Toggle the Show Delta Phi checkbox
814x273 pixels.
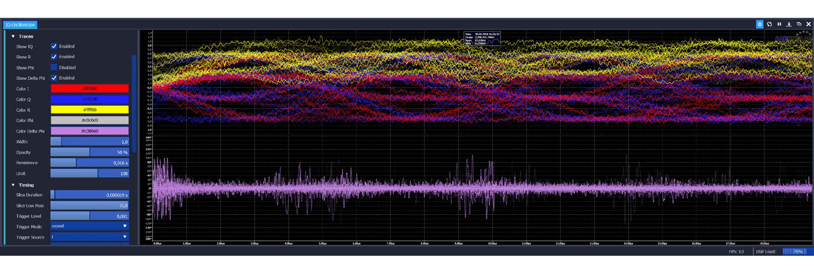54,78
